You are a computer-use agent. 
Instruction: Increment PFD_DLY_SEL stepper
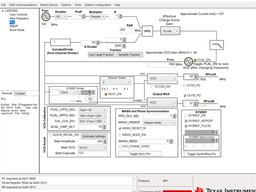click(175, 115)
